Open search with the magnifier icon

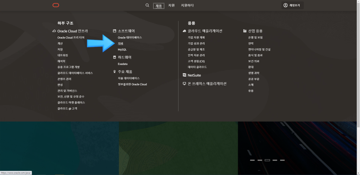pyautogui.click(x=148, y=5)
